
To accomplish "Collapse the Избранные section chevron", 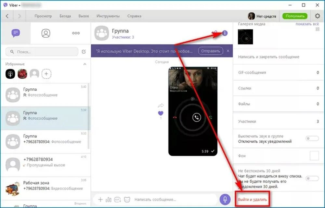I will 85,64.
